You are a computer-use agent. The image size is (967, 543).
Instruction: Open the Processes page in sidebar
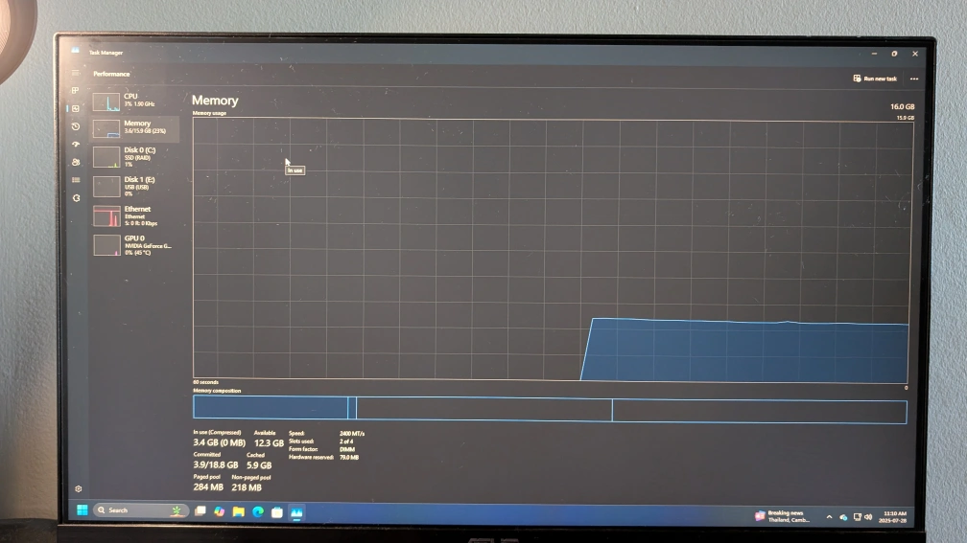pyautogui.click(x=76, y=91)
